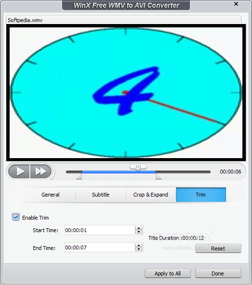Increase End Time with up arrow
252x285 pixels.
(x=139, y=246)
